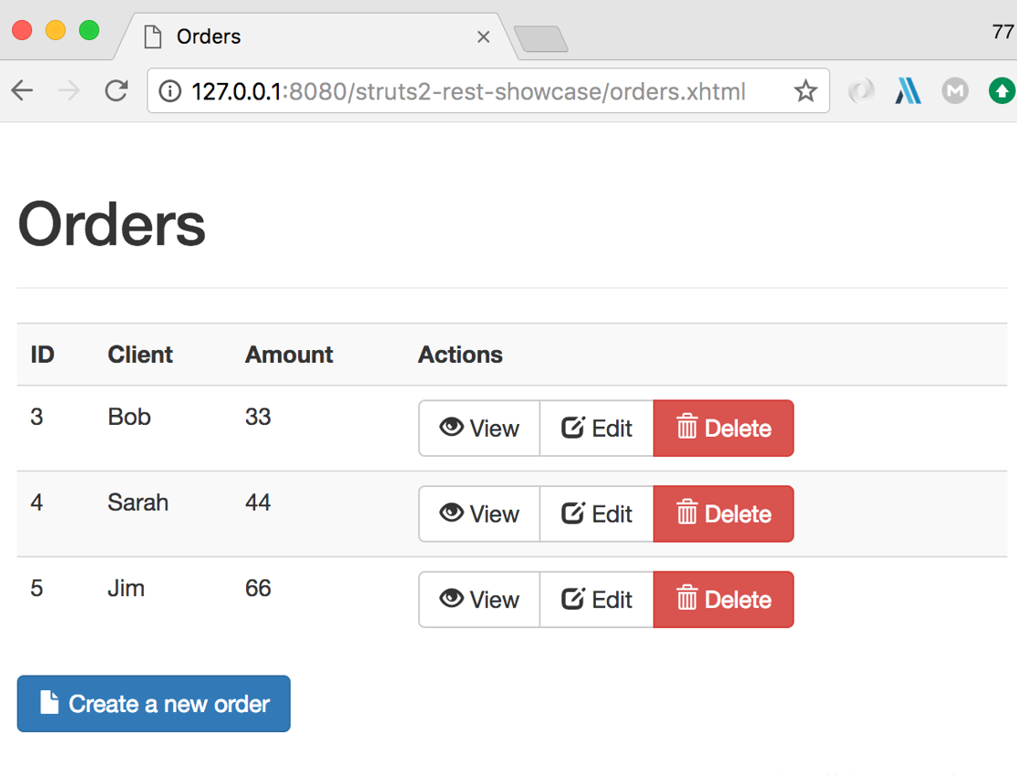Delete Sarah's order
Screen dimensions: 1017x775
click(724, 514)
